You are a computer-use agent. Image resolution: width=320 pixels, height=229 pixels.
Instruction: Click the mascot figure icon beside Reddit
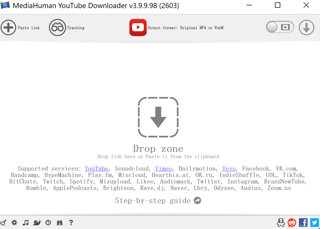click(281, 223)
